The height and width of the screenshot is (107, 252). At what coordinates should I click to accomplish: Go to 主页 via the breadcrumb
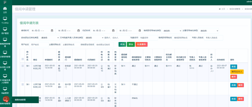(223, 9)
